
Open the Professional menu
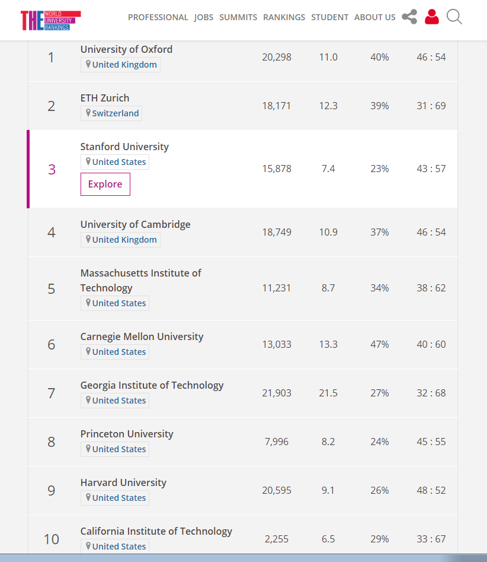point(158,17)
